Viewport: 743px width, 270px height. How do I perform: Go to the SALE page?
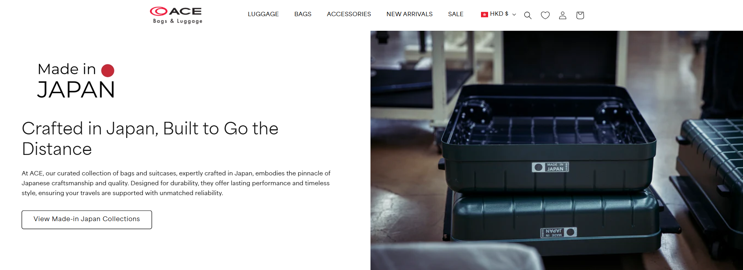point(456,14)
